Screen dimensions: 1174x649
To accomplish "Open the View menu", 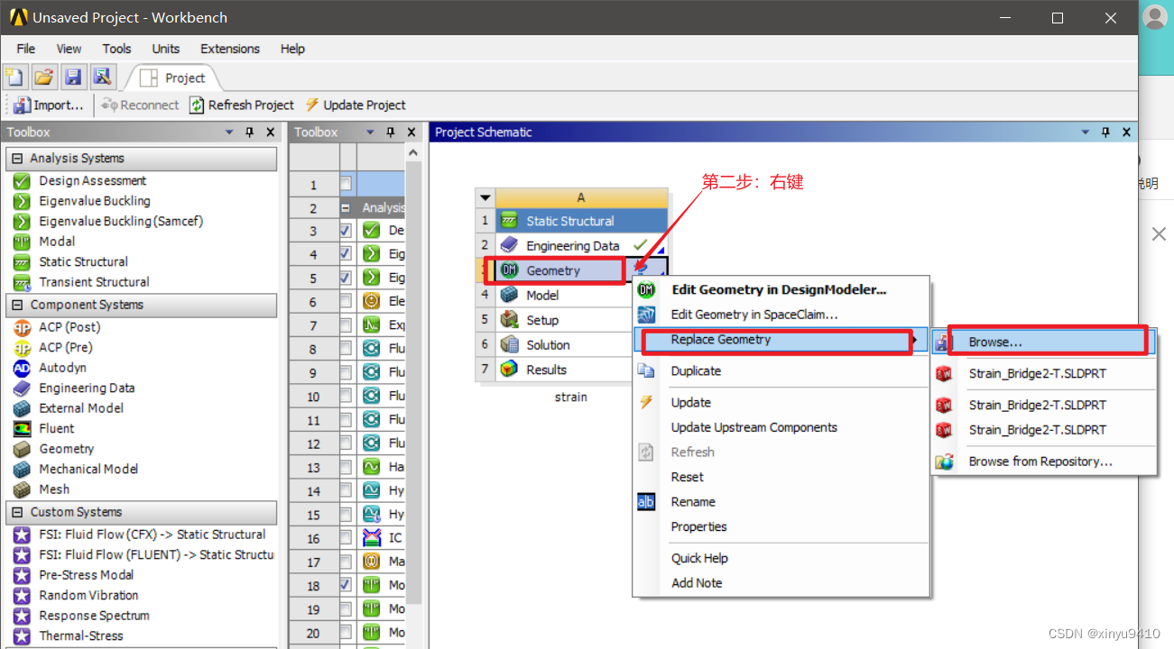I will (69, 49).
